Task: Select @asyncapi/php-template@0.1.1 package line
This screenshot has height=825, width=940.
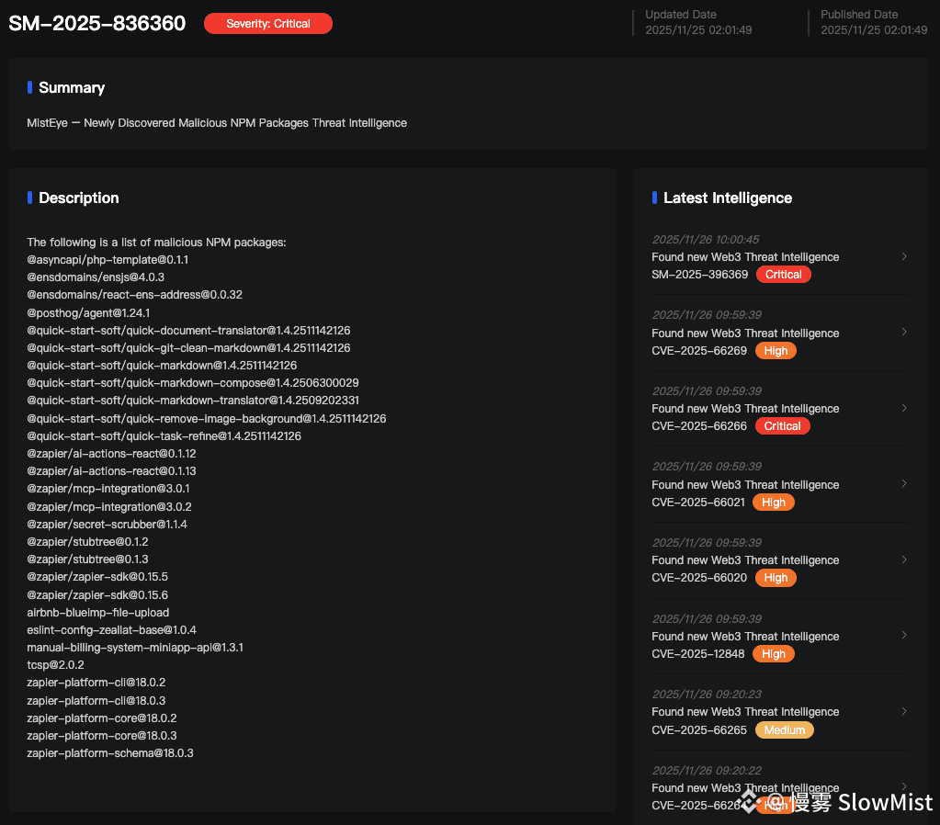Action: click(108, 260)
